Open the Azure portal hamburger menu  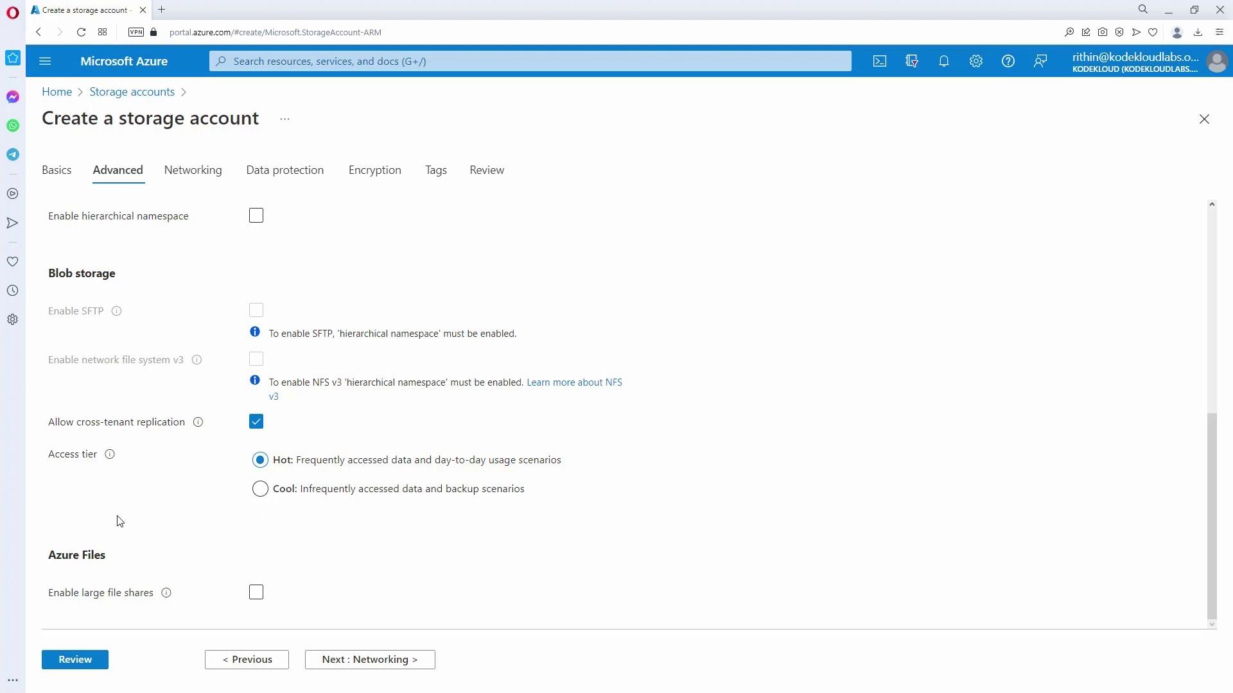(45, 61)
